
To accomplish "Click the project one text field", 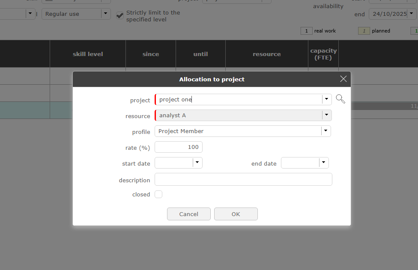I will (x=238, y=99).
